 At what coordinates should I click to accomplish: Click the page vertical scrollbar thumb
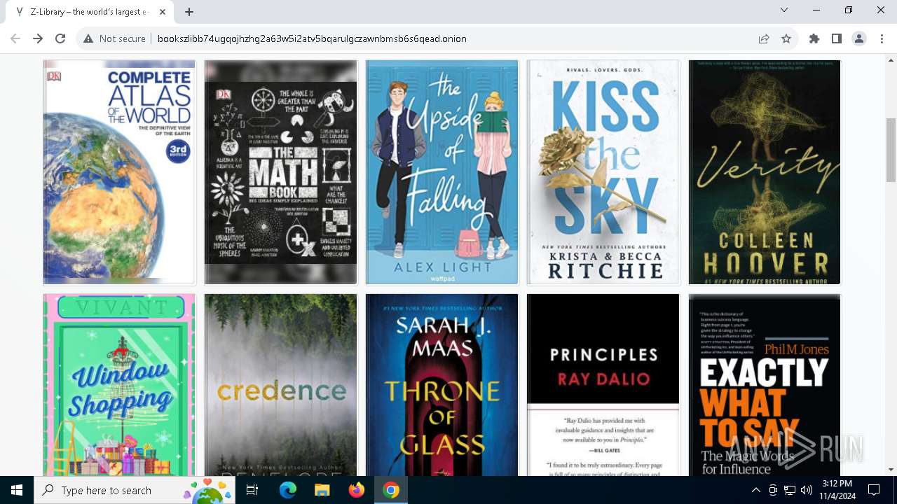891,150
